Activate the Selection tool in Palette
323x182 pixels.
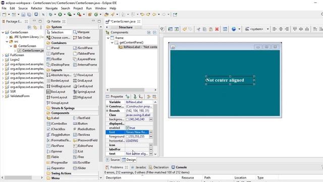click(x=55, y=32)
